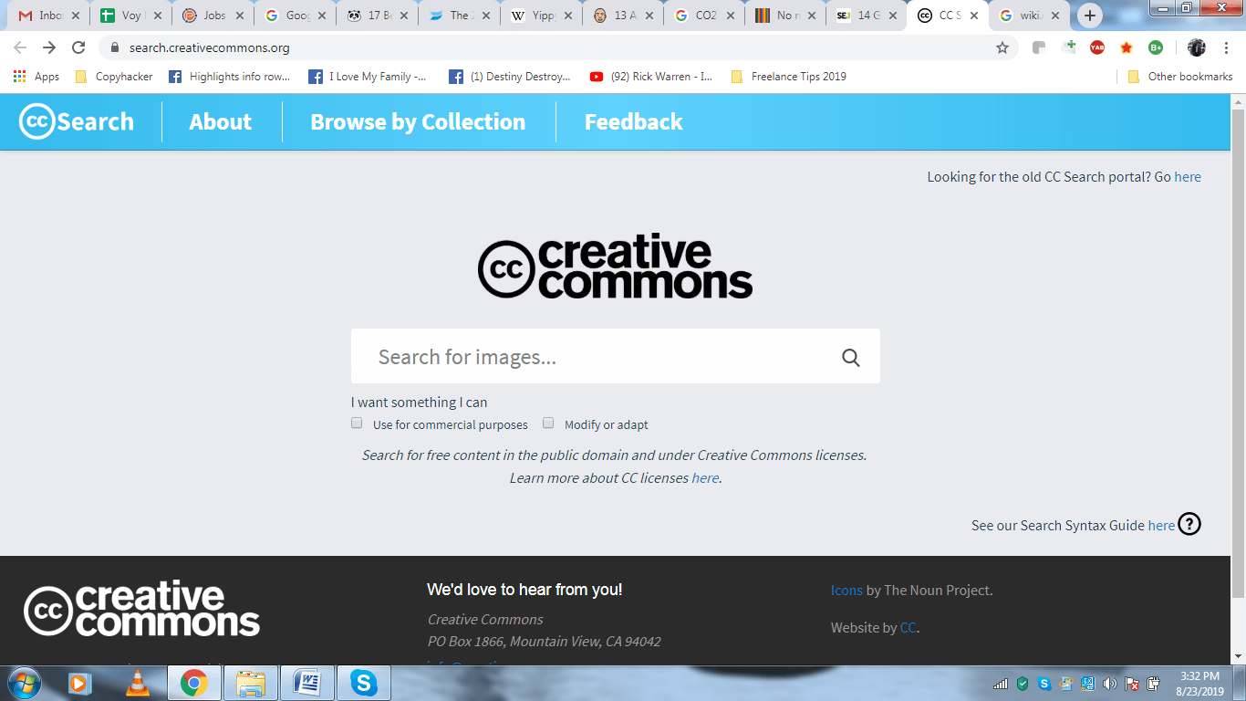Viewport: 1246px width, 701px height.
Task: Open 'Destiny Destroy' Facebook bookmark
Action: [x=510, y=77]
